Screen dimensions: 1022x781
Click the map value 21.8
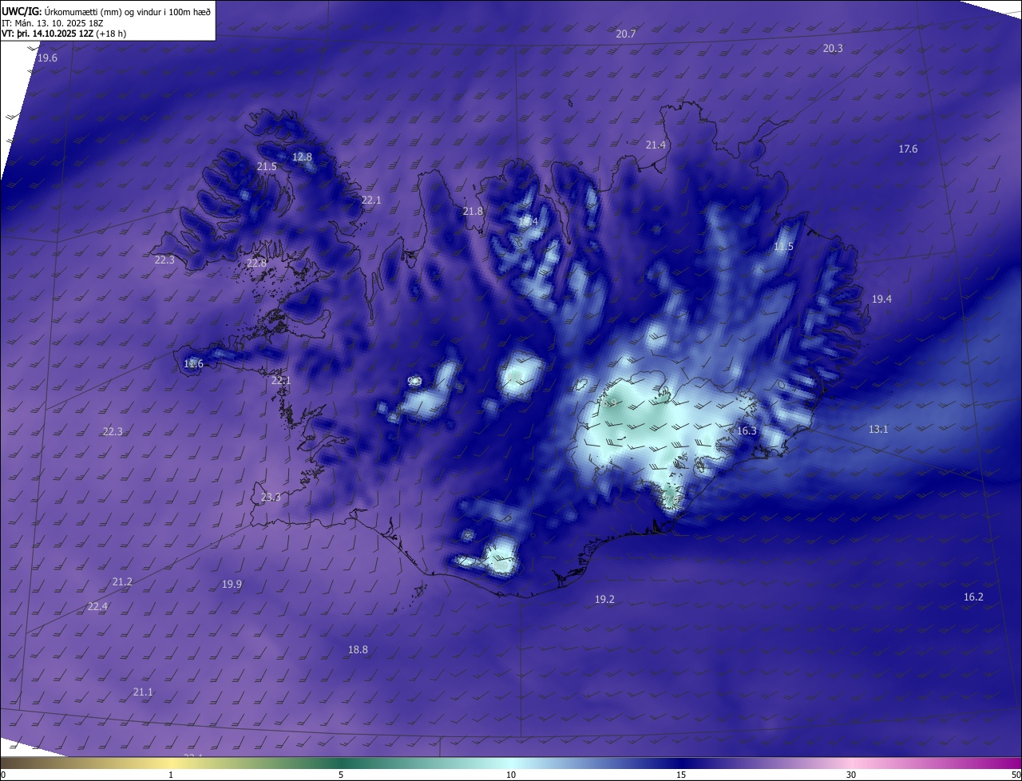[x=473, y=212]
